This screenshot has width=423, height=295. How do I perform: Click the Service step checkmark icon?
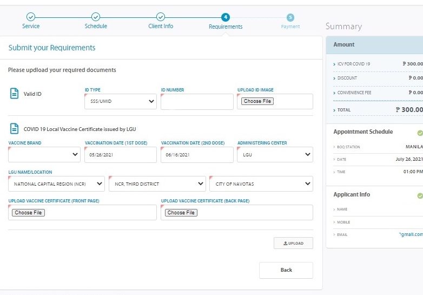[31, 17]
